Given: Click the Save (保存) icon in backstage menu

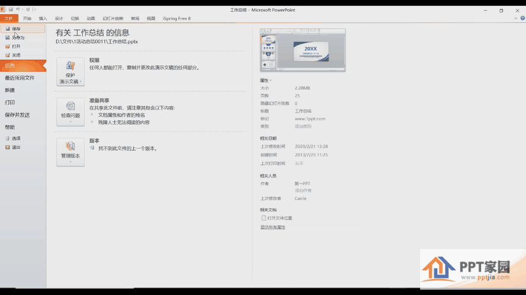Looking at the screenshot, I should [x=8, y=29].
